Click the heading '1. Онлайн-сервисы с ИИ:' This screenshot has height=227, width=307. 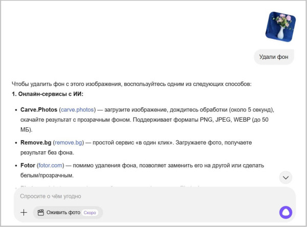pyautogui.click(x=48, y=94)
